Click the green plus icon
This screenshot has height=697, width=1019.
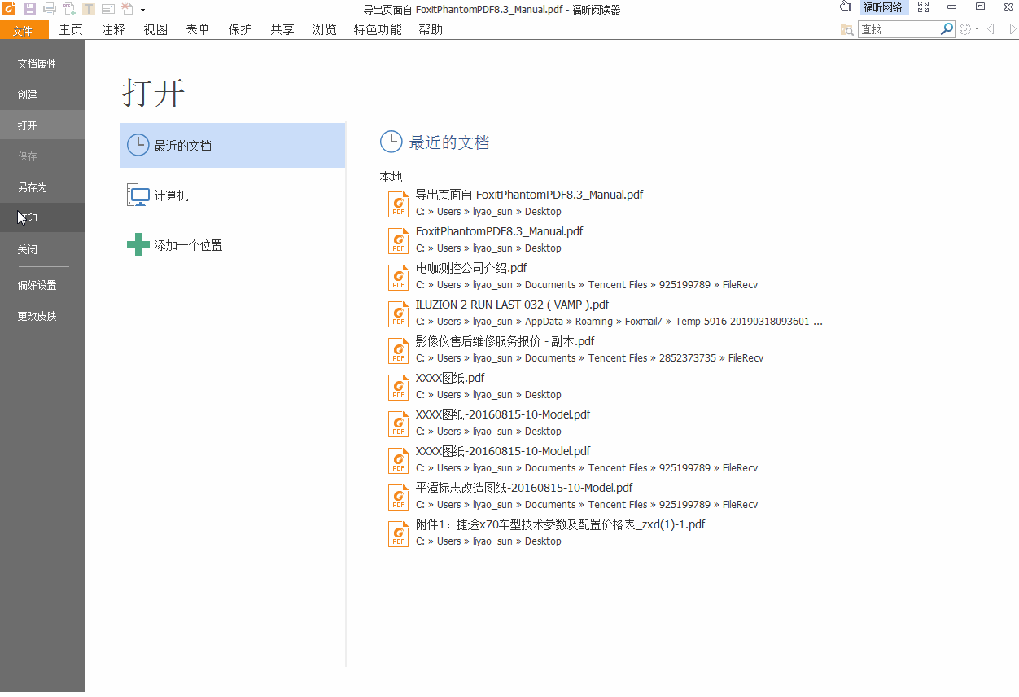tap(138, 244)
